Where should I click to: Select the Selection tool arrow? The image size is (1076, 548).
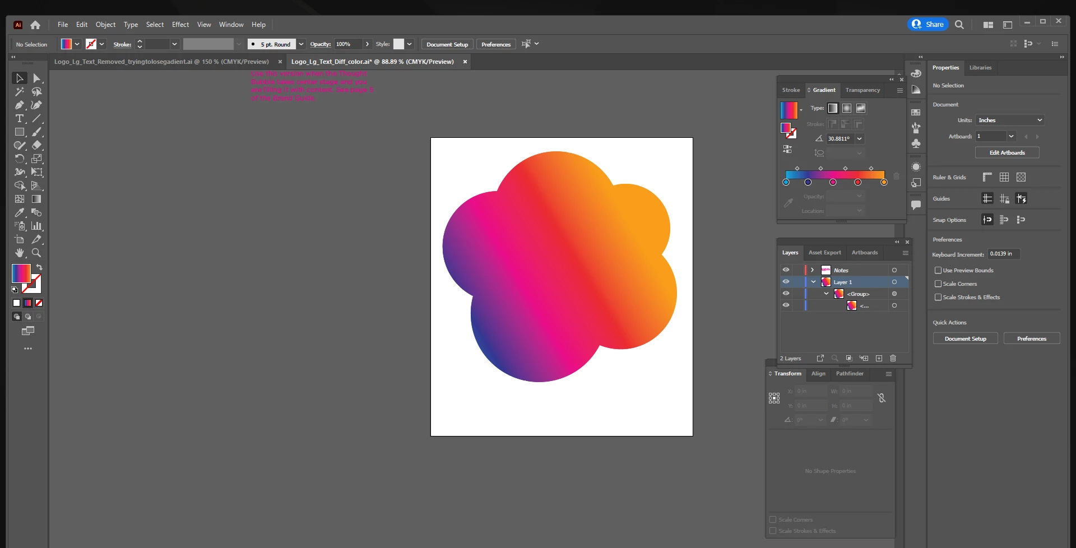pyautogui.click(x=20, y=78)
